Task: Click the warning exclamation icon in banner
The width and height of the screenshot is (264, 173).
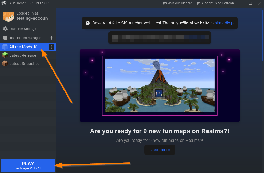Action: pyautogui.click(x=88, y=23)
